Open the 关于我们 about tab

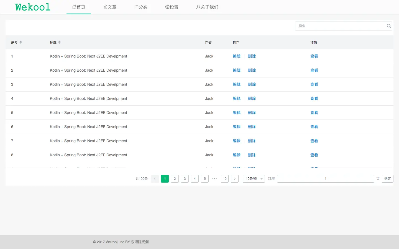click(207, 7)
